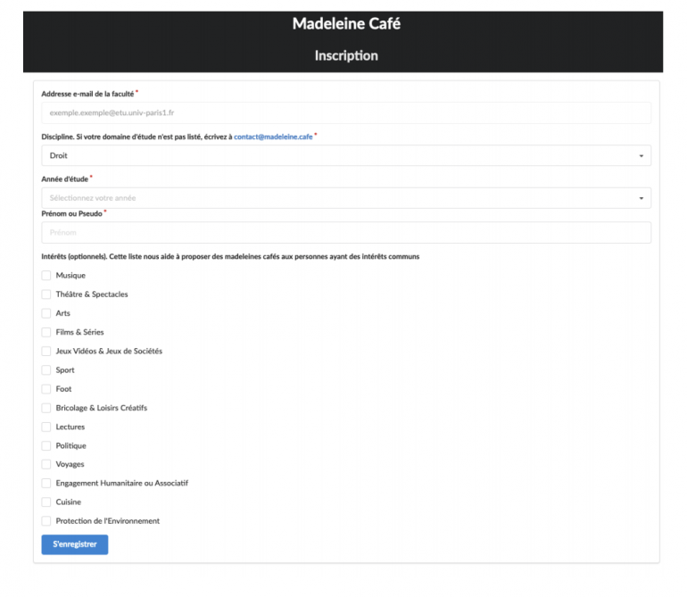Focus the Prénom ou Pseudo field
Image resolution: width=687 pixels, height=597 pixels.
pyautogui.click(x=346, y=233)
